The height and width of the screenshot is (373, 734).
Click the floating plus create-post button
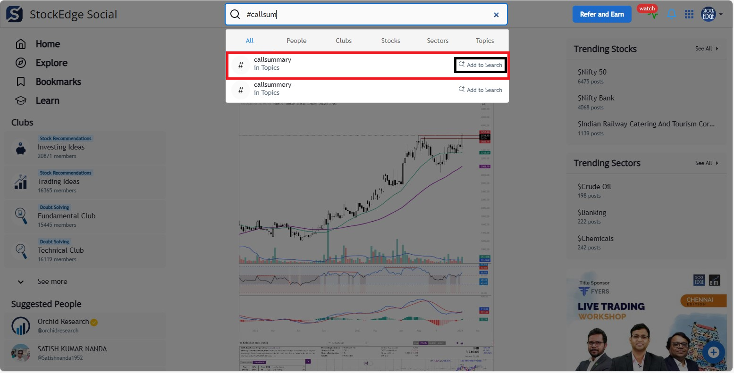point(713,352)
